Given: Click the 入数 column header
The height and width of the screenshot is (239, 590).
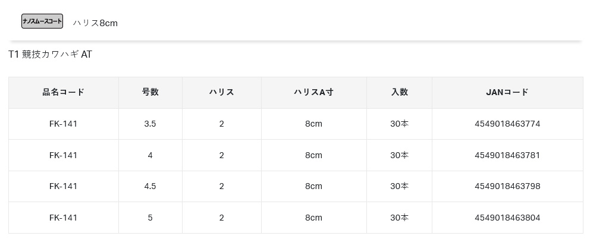Looking at the screenshot, I should [x=399, y=92].
